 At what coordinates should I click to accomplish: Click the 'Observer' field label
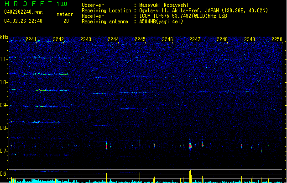click(93, 5)
